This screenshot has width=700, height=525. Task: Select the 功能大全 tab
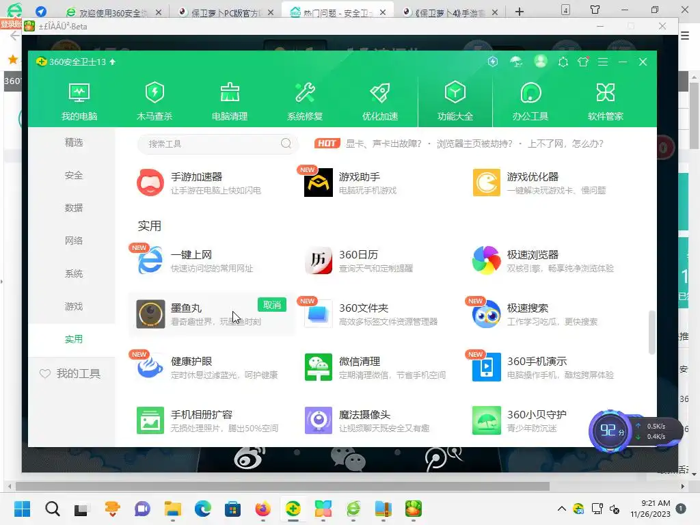click(x=455, y=101)
